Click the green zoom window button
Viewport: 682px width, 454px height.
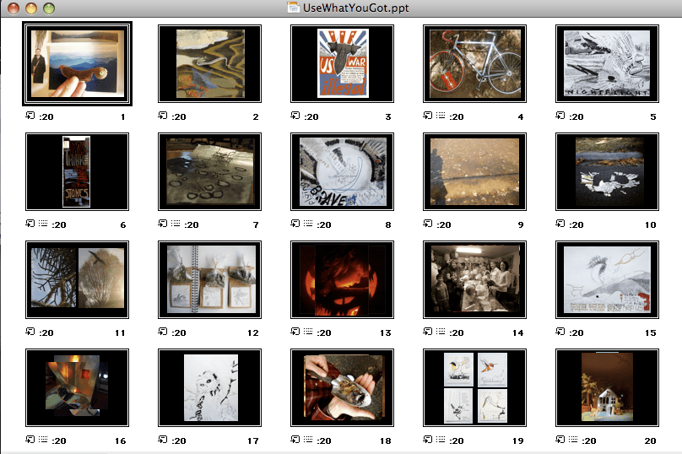click(49, 8)
